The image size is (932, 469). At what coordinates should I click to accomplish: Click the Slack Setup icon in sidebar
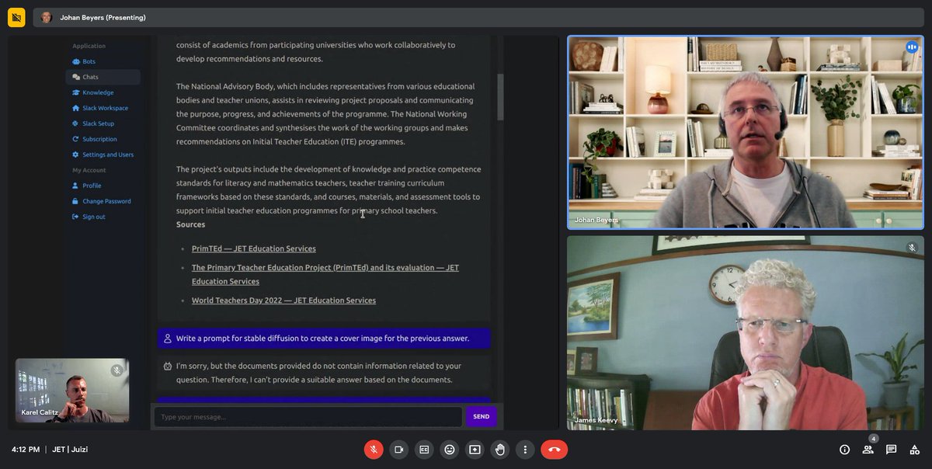pos(75,123)
